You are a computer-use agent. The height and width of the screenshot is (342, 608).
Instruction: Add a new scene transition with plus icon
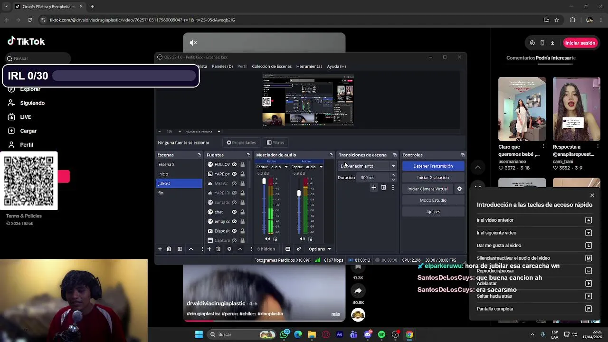coord(374,188)
